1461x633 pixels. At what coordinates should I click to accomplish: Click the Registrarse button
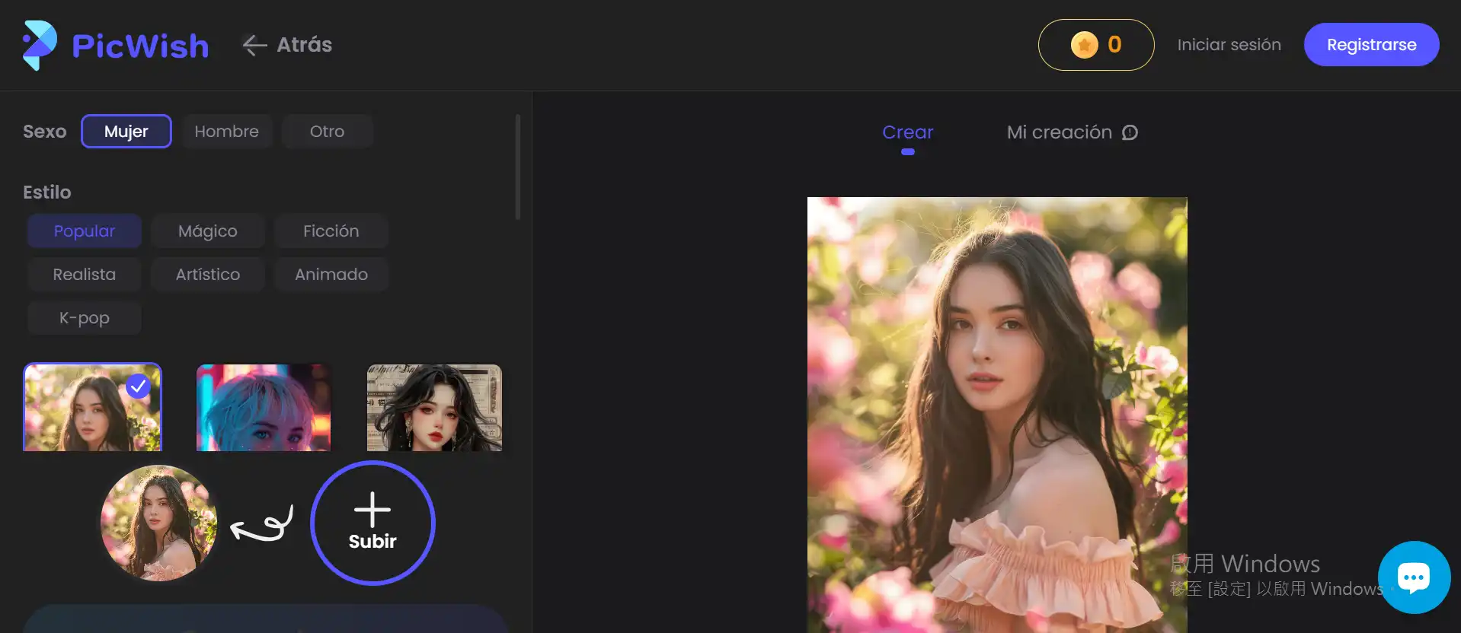pyautogui.click(x=1371, y=45)
